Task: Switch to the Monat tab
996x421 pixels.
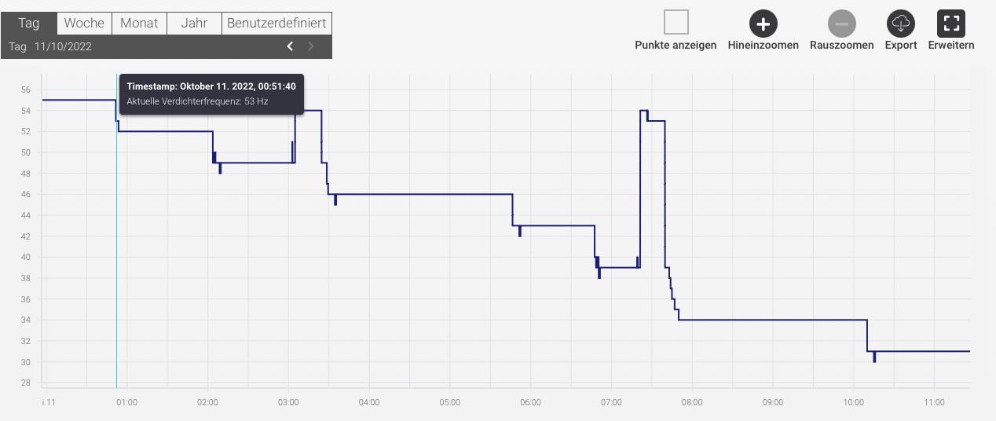Action: 139,24
